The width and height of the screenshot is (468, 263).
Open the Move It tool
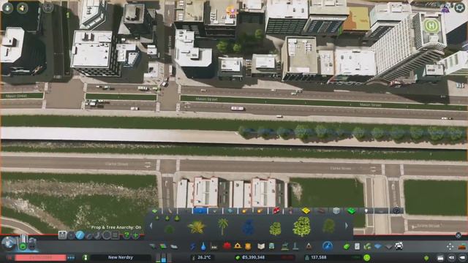pyautogui.click(x=450, y=246)
